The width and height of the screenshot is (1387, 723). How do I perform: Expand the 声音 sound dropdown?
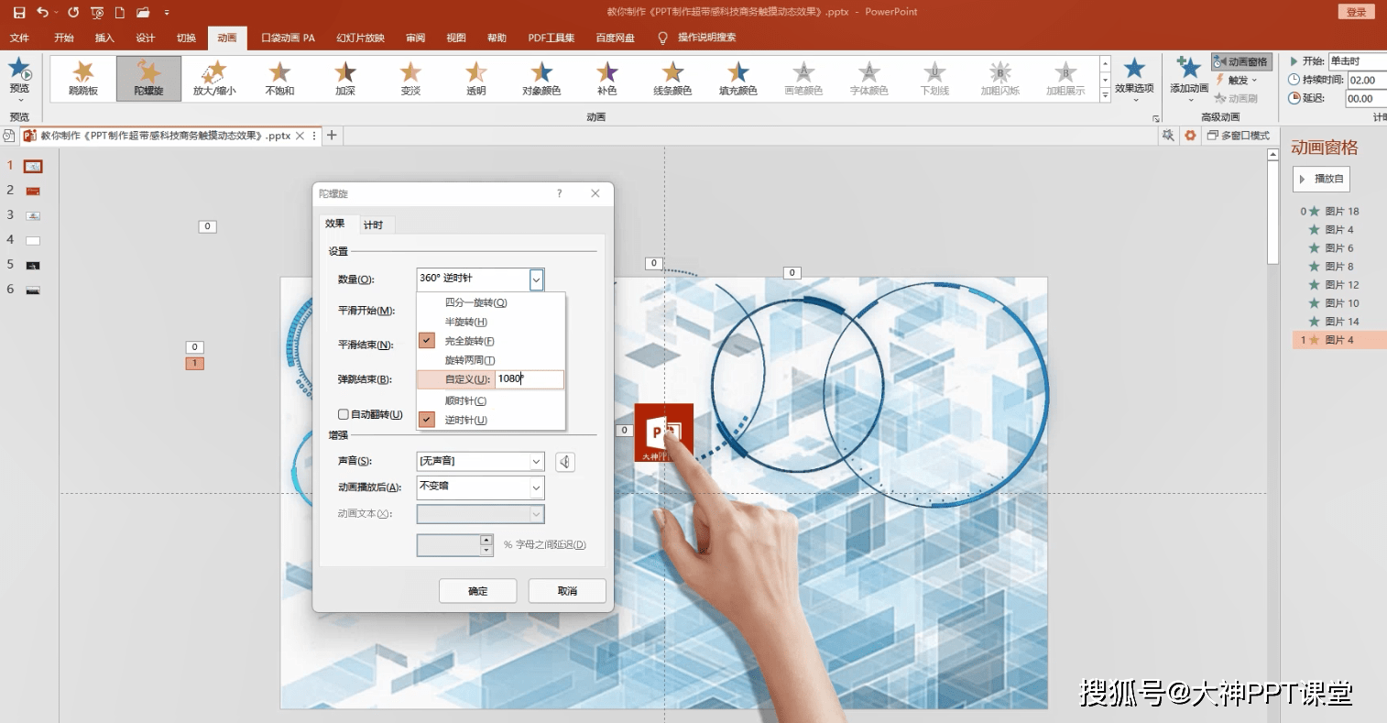click(x=537, y=462)
